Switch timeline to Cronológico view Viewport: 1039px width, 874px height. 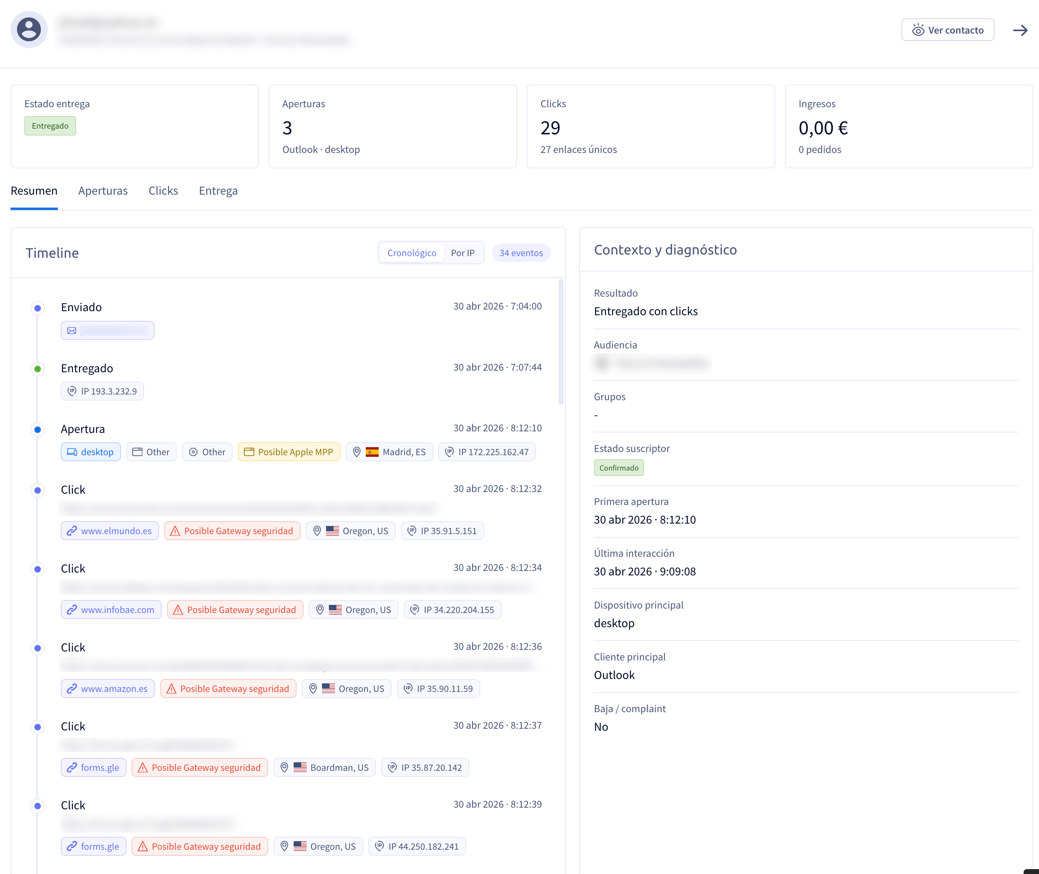[412, 252]
